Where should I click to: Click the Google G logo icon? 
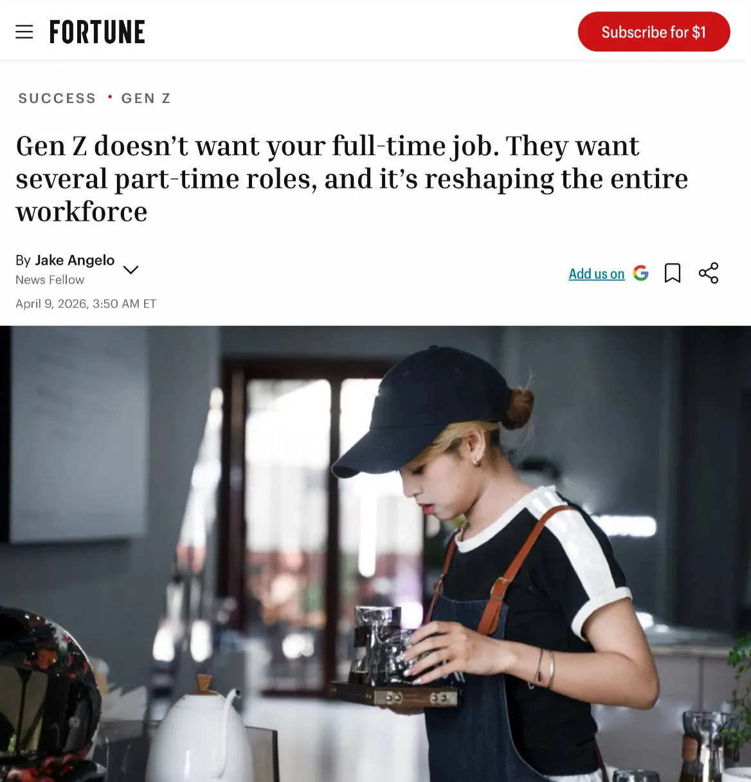(640, 273)
